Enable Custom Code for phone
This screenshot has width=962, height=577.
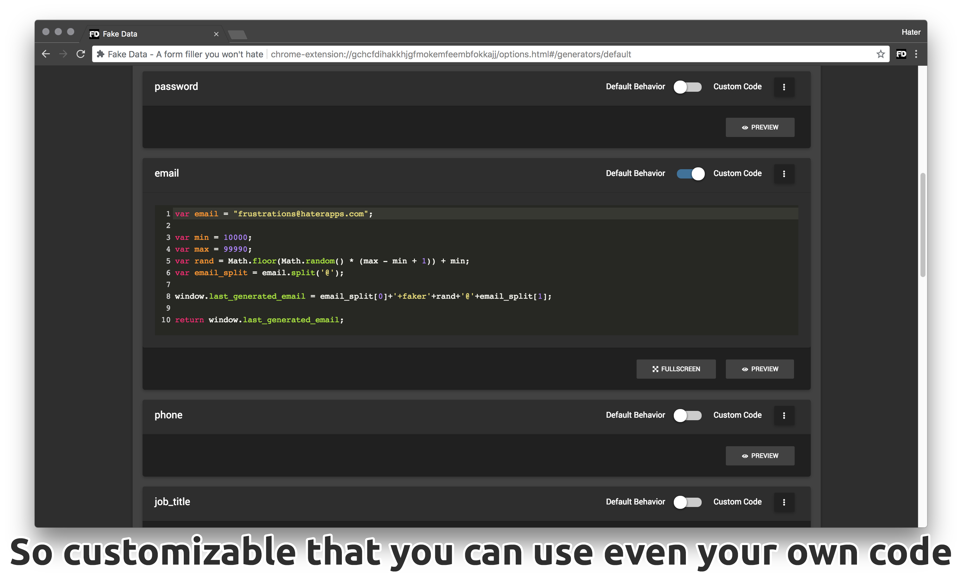(687, 416)
